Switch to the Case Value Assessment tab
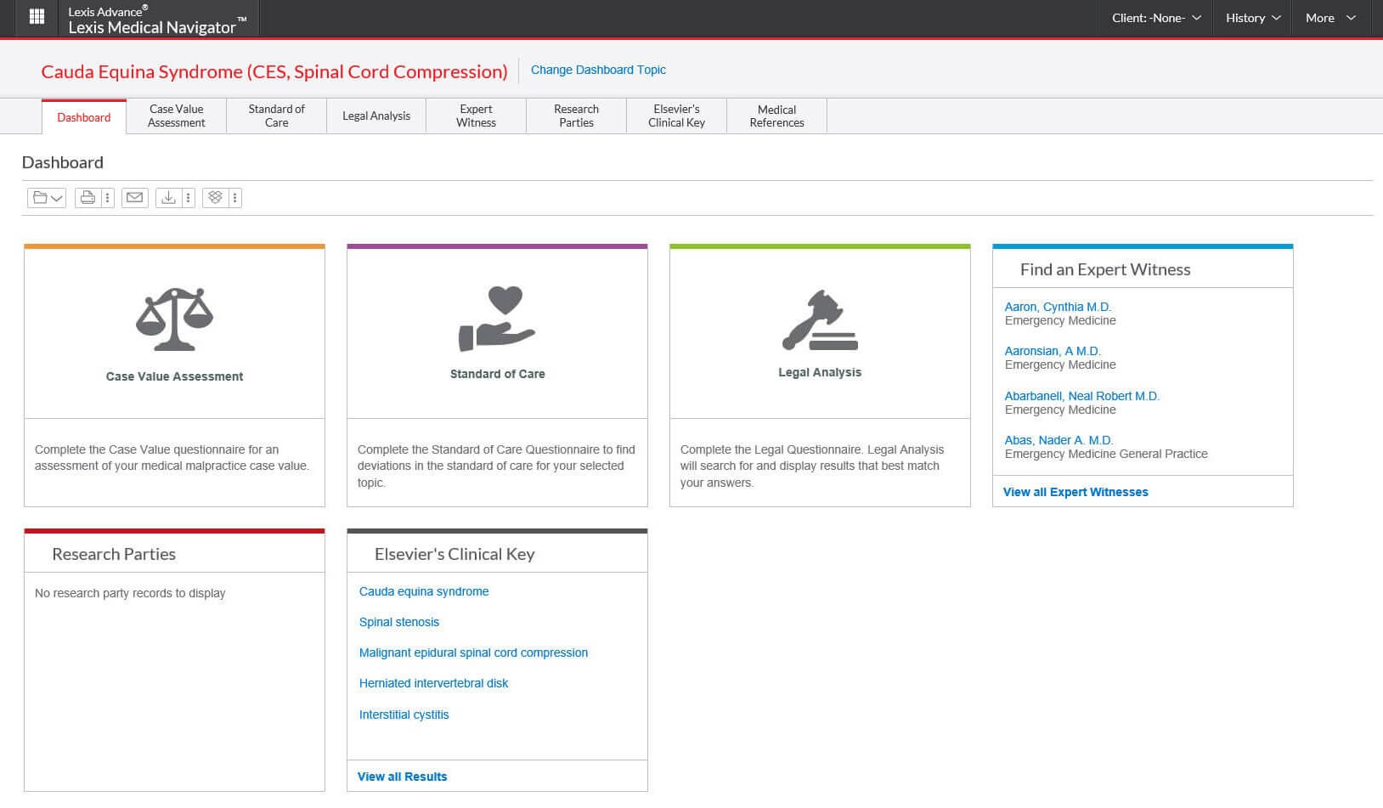1383x808 pixels. pyautogui.click(x=177, y=116)
